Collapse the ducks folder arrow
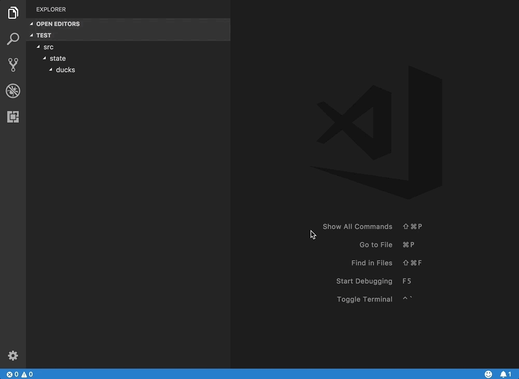Viewport: 519px width, 379px height. click(51, 70)
